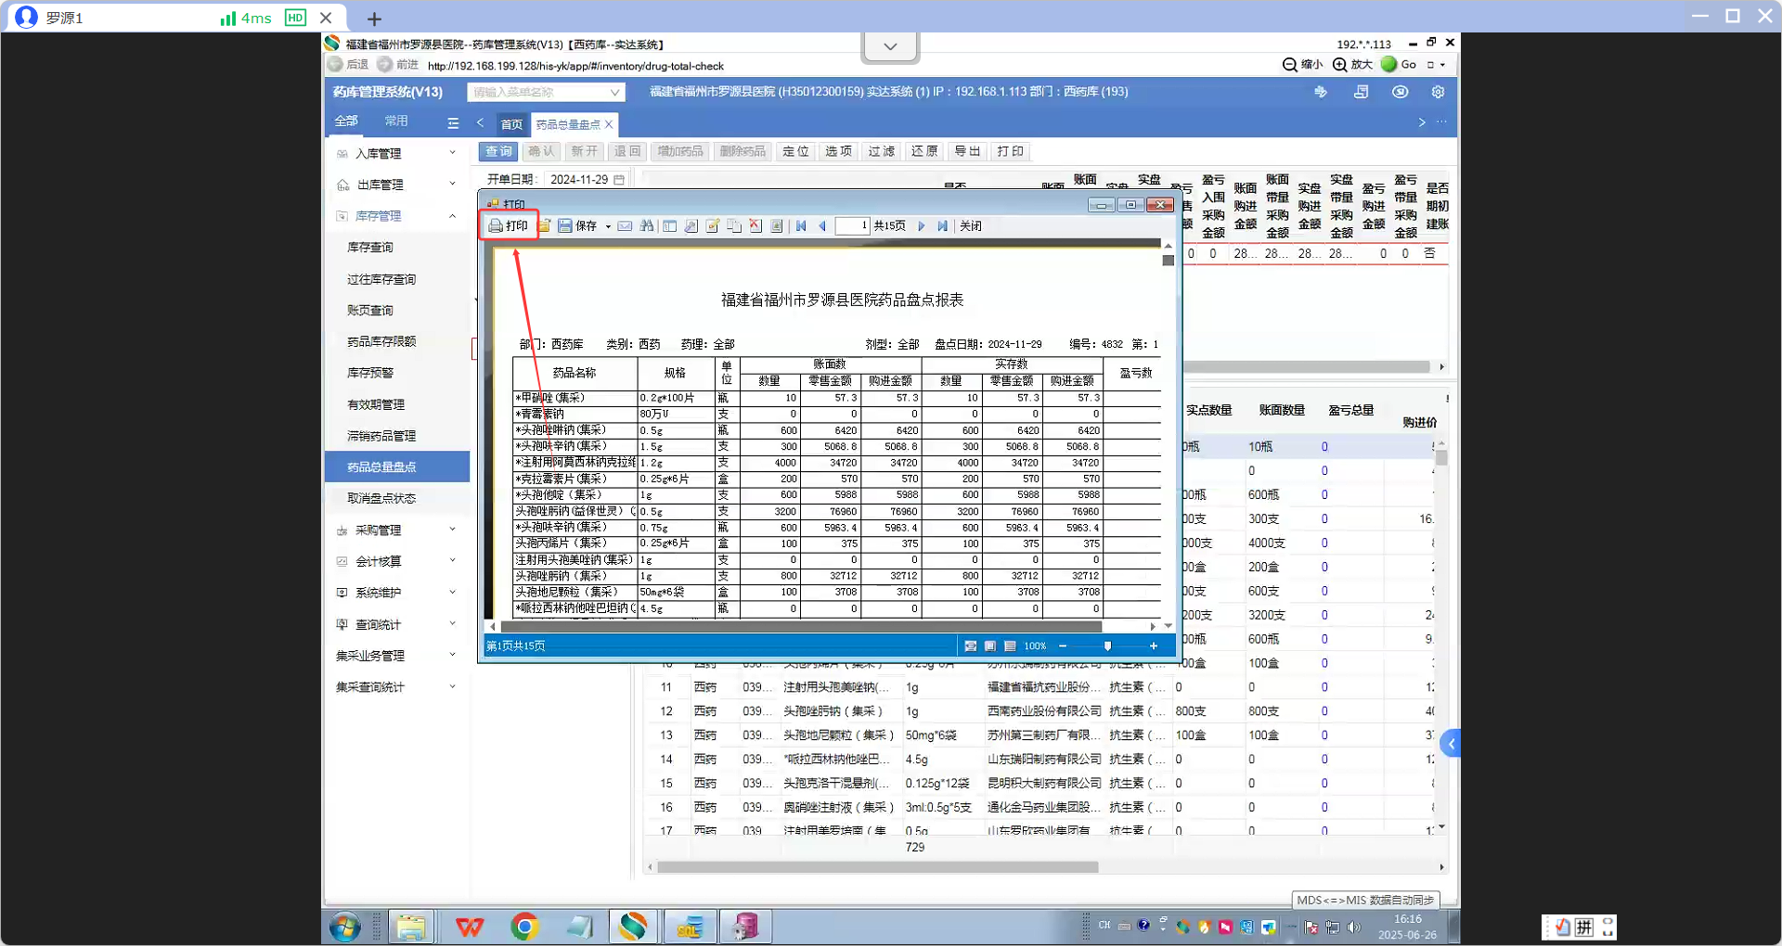The height and width of the screenshot is (946, 1782).
Task: Open 取消盘点状态 in sidebar
Action: (381, 498)
